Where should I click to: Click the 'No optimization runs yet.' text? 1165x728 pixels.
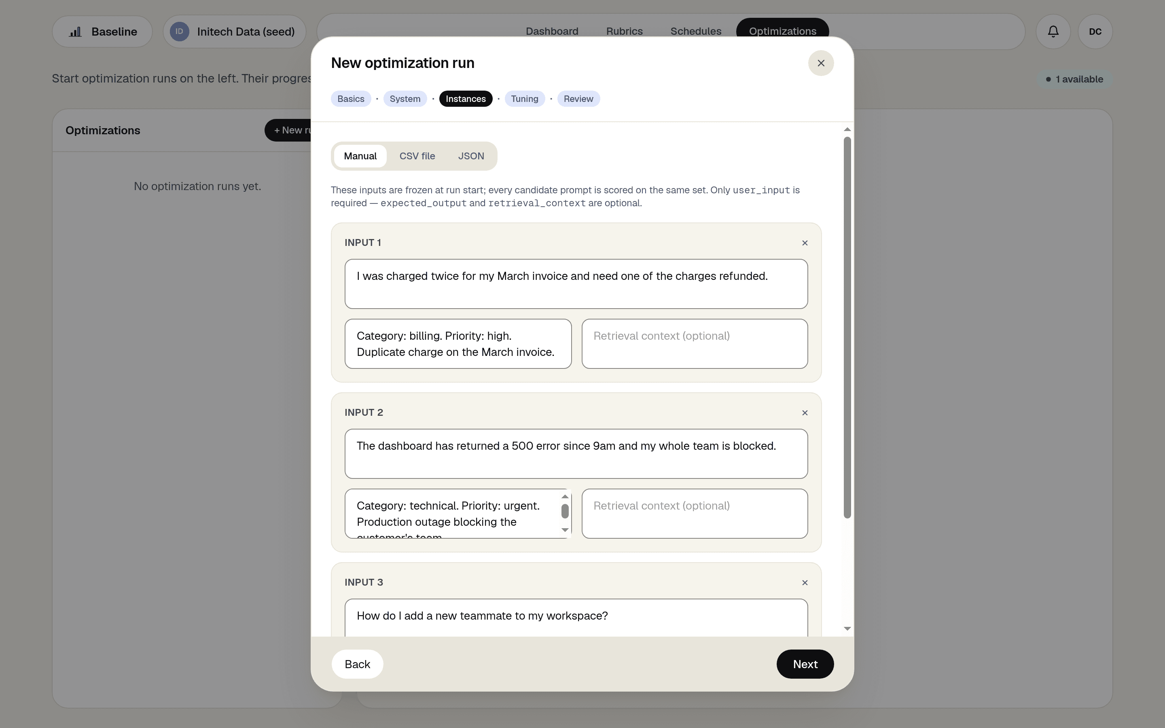(197, 186)
